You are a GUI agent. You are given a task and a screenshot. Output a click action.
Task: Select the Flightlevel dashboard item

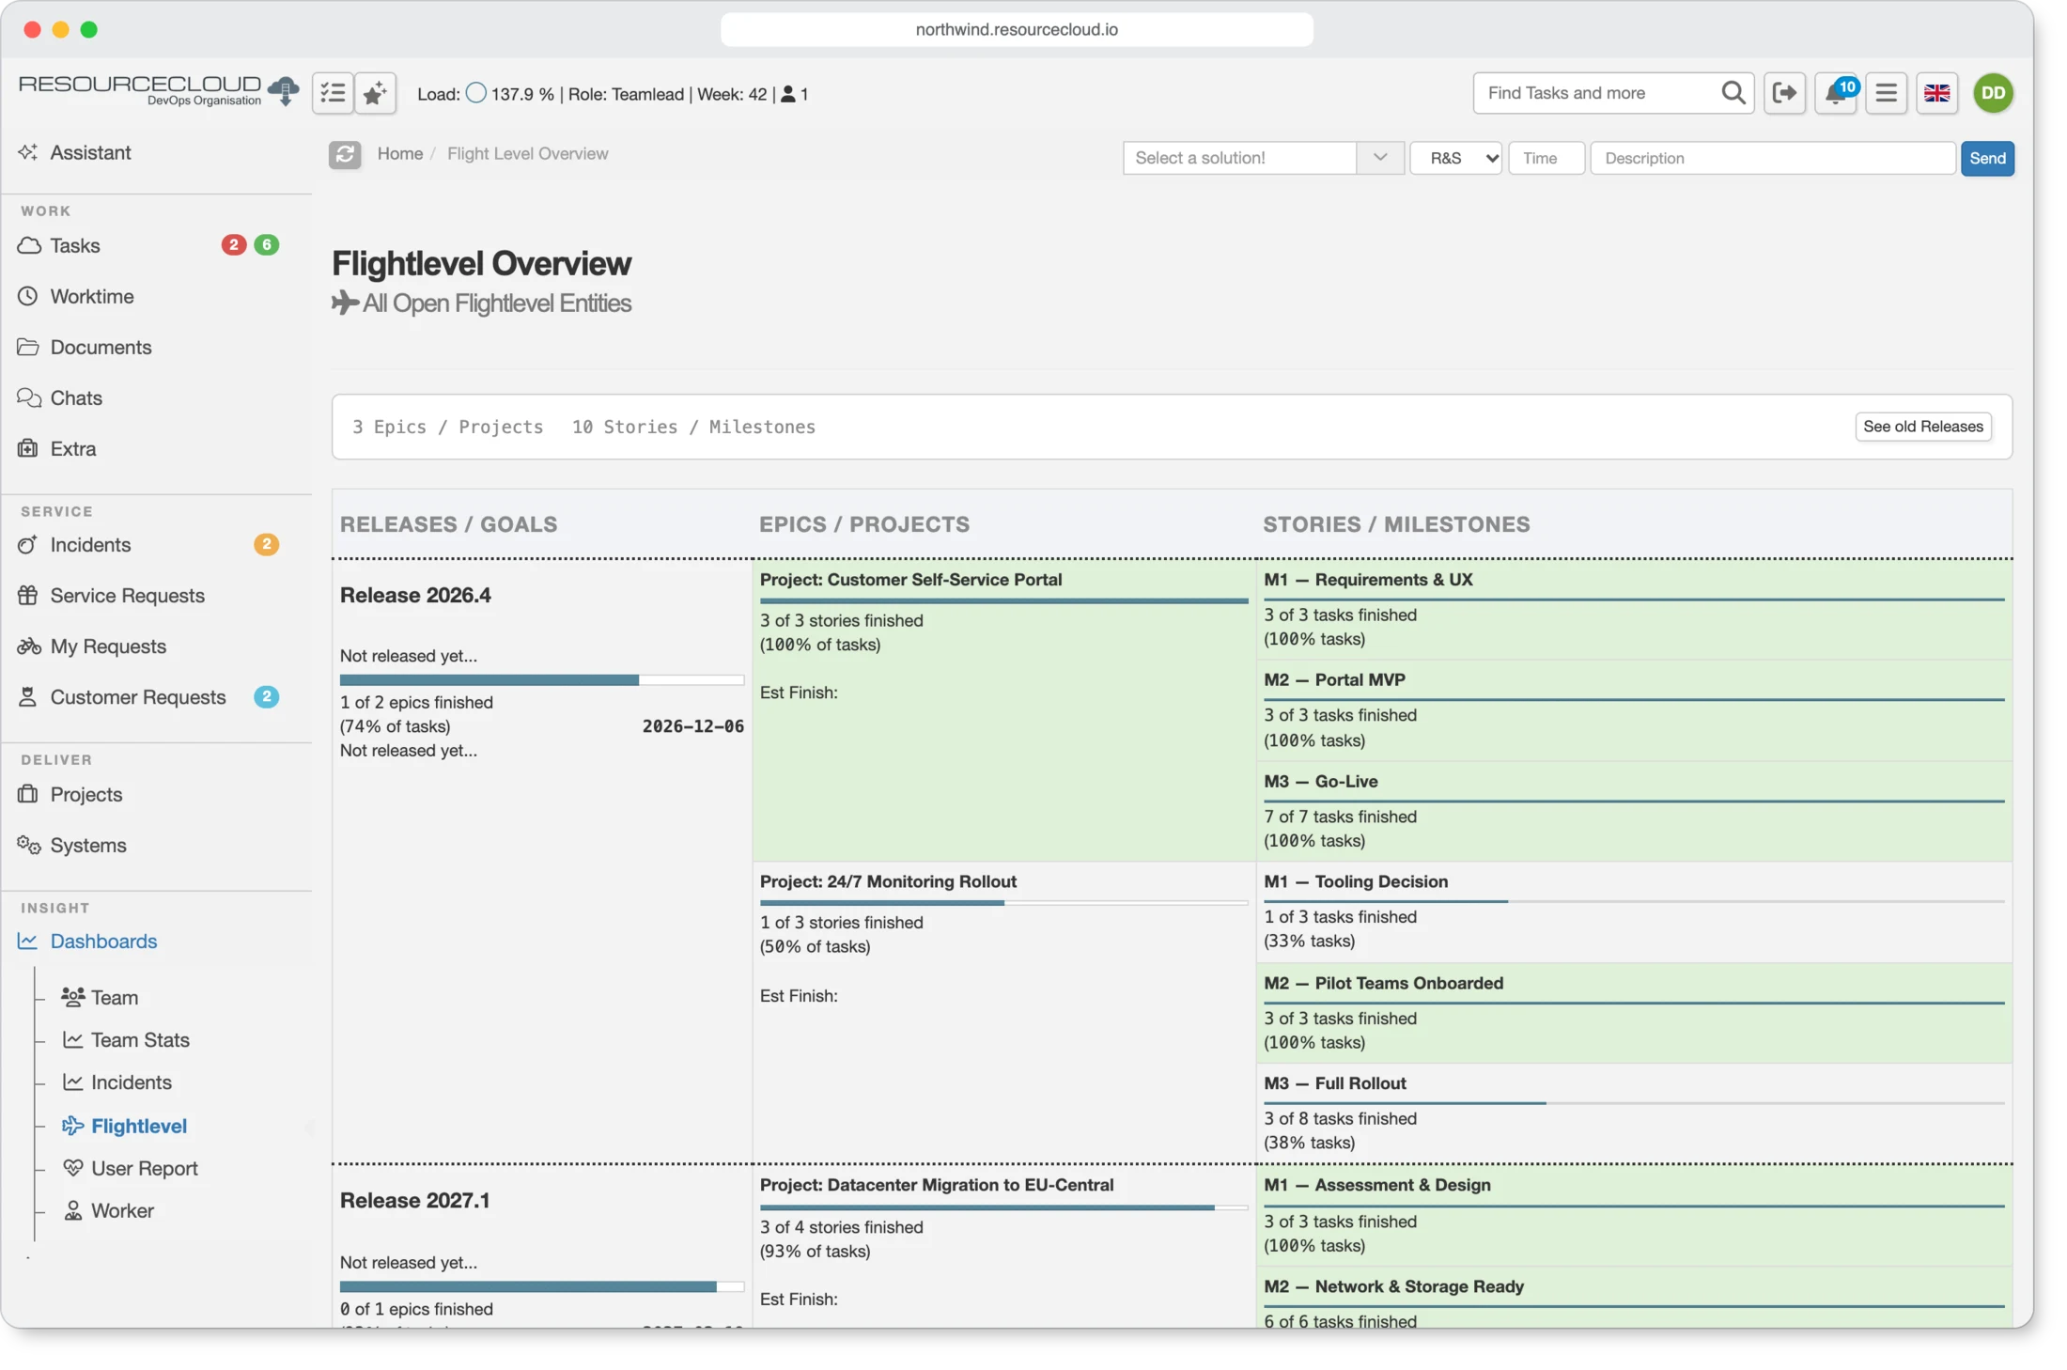(x=138, y=1126)
